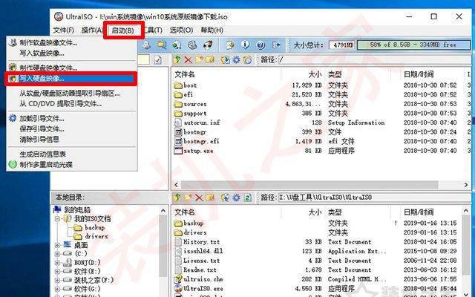Click the 58% of 8.5GB capacity bar
This screenshot has height=297, width=475.
point(413,45)
